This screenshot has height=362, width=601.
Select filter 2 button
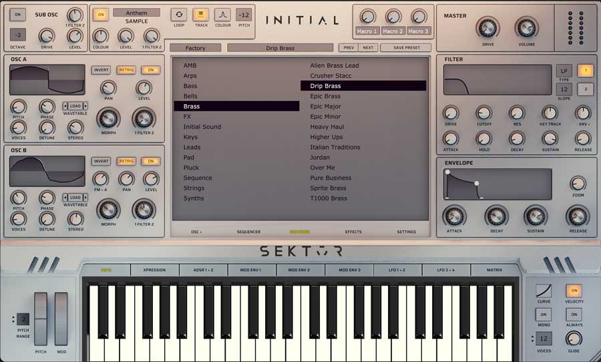[x=585, y=89]
